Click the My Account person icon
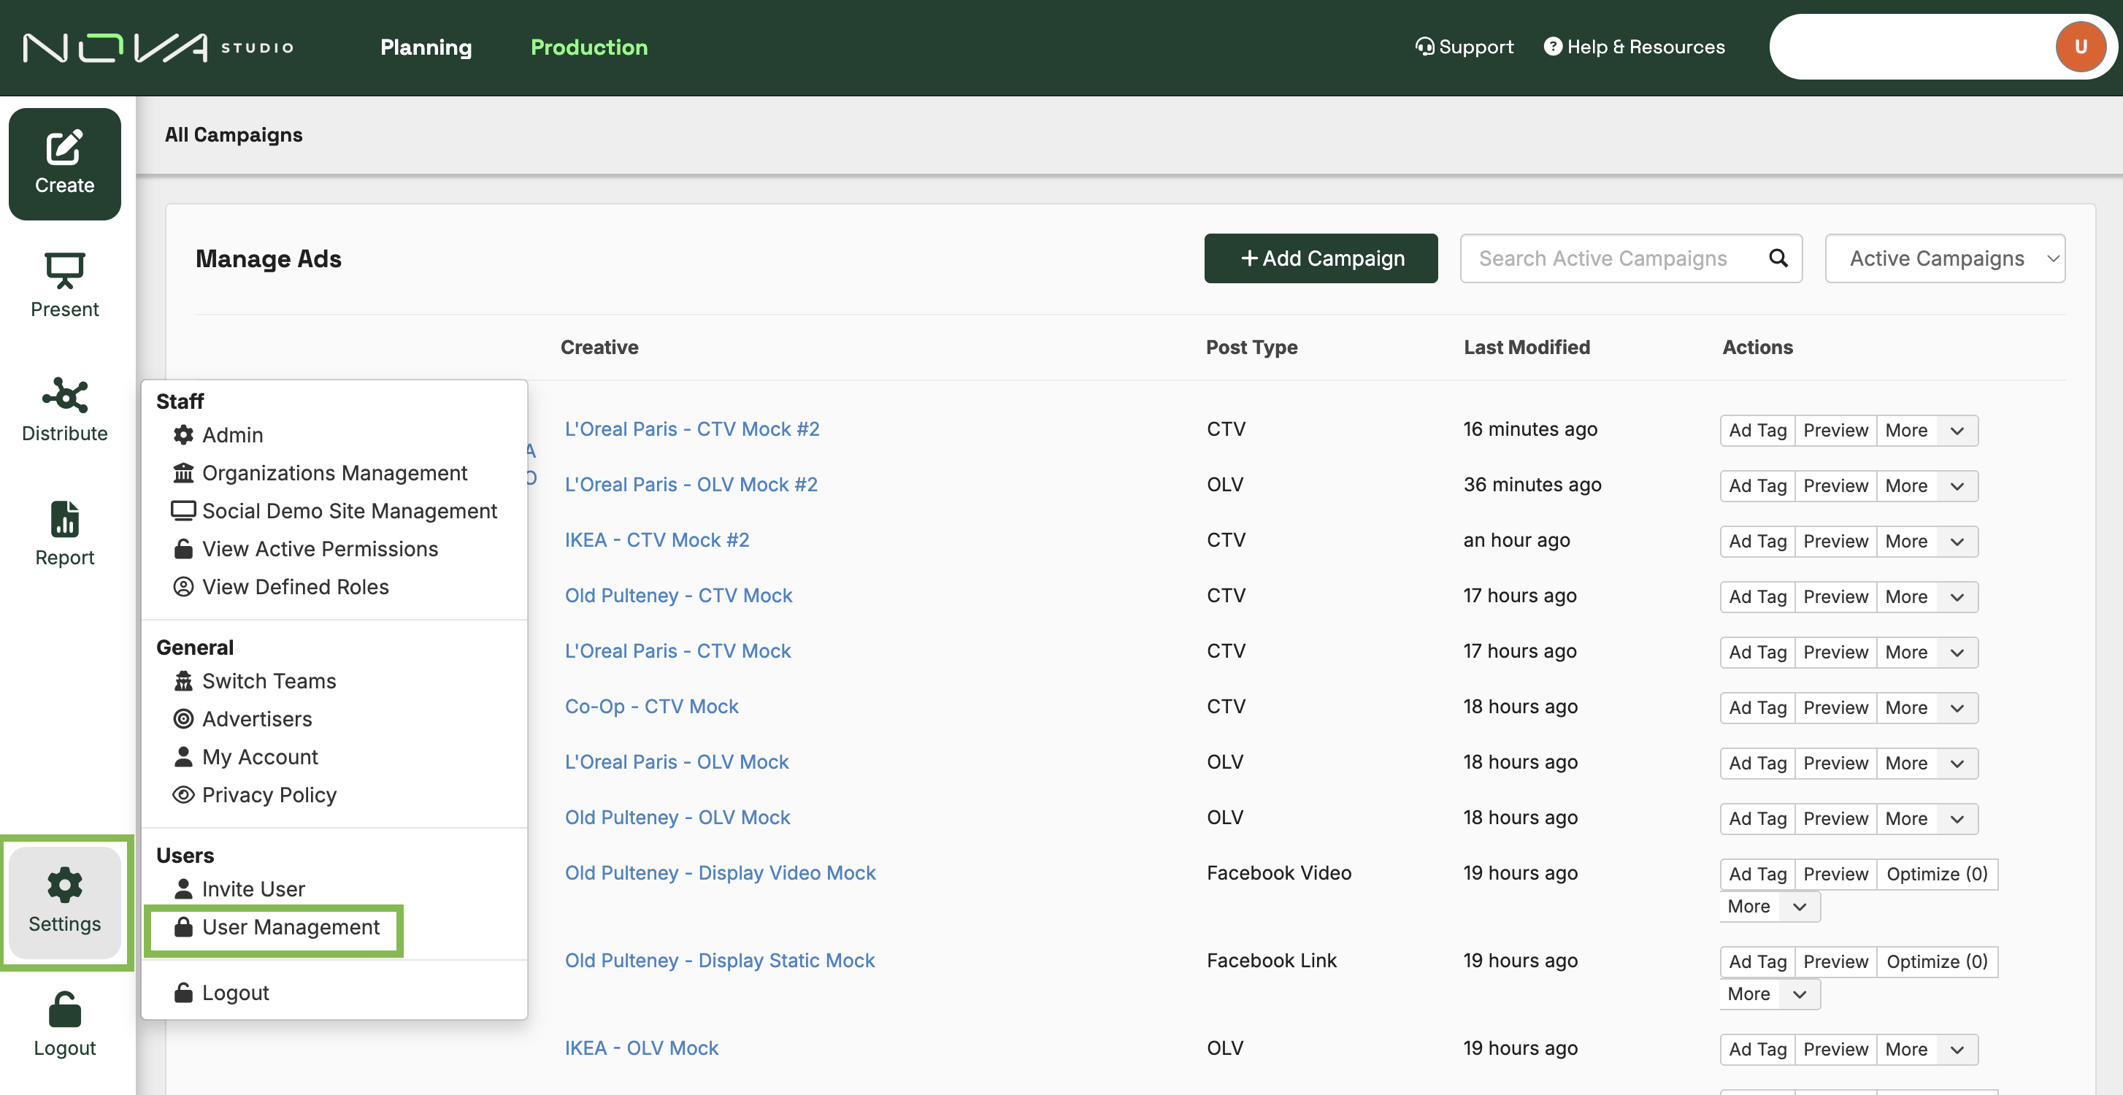Image resolution: width=2123 pixels, height=1095 pixels. [x=183, y=756]
